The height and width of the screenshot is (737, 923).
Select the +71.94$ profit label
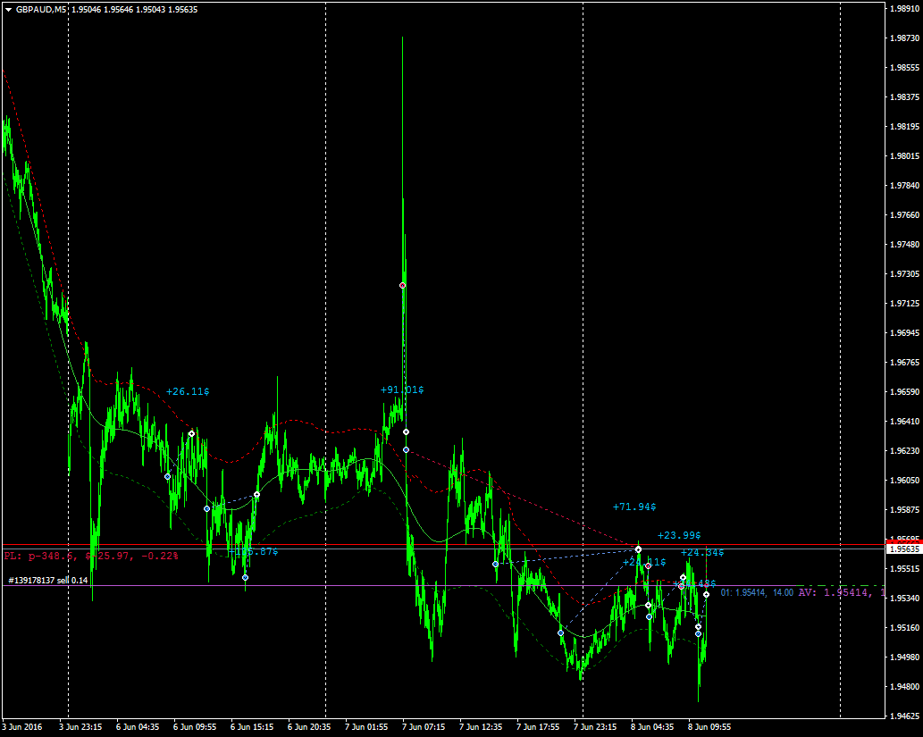coord(634,507)
